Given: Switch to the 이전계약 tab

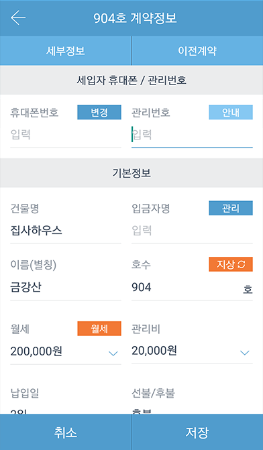Looking at the screenshot, I should (197, 51).
